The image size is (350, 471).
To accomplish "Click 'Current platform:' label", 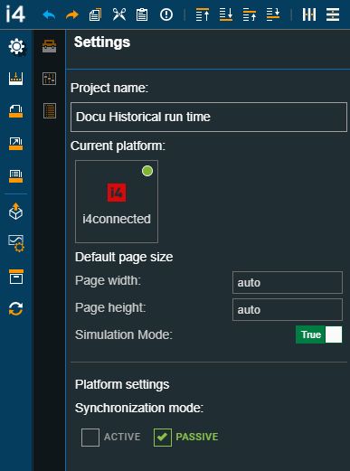I will point(118,146).
